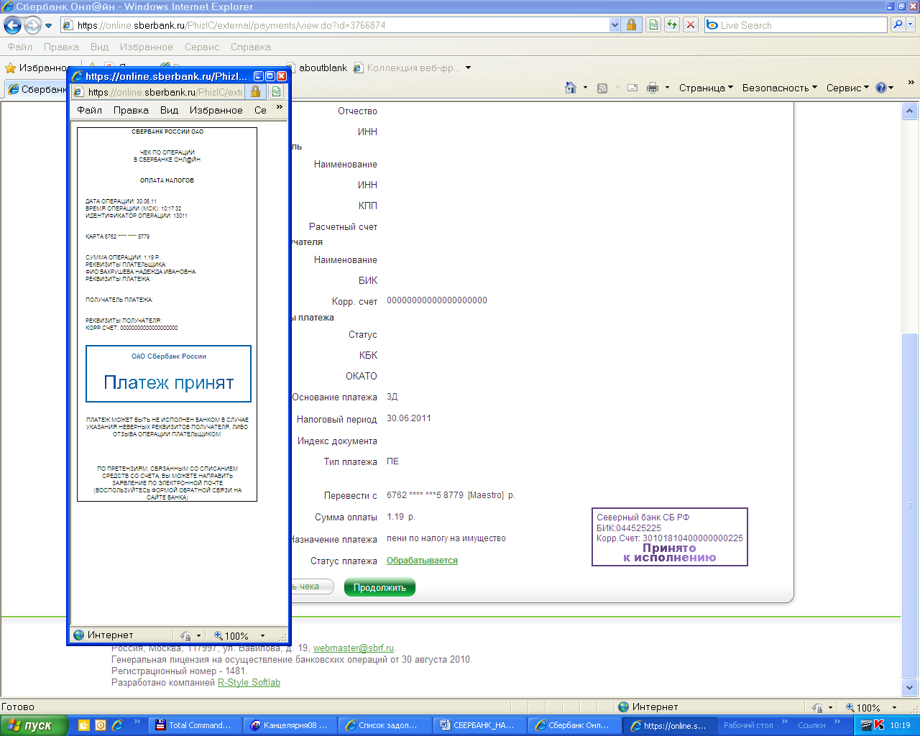This screenshot has width=920, height=736.
Task: Run search with the magnifier button
Action: [898, 25]
